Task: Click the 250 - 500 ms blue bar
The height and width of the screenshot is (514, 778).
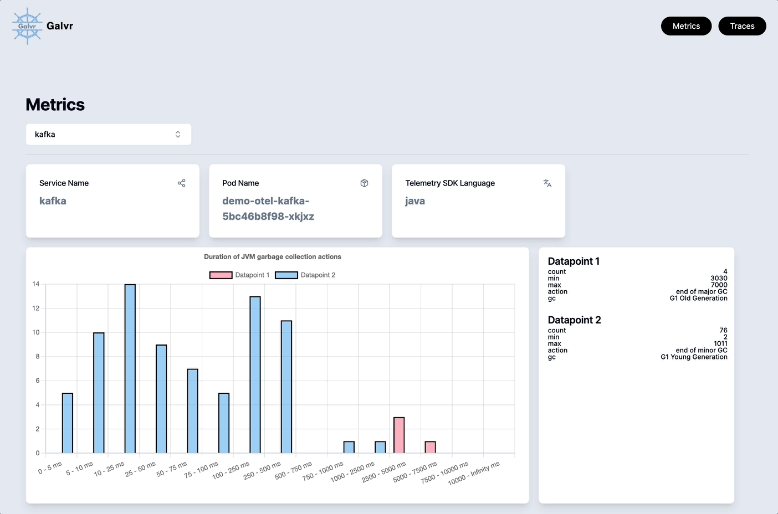Action: pyautogui.click(x=286, y=387)
